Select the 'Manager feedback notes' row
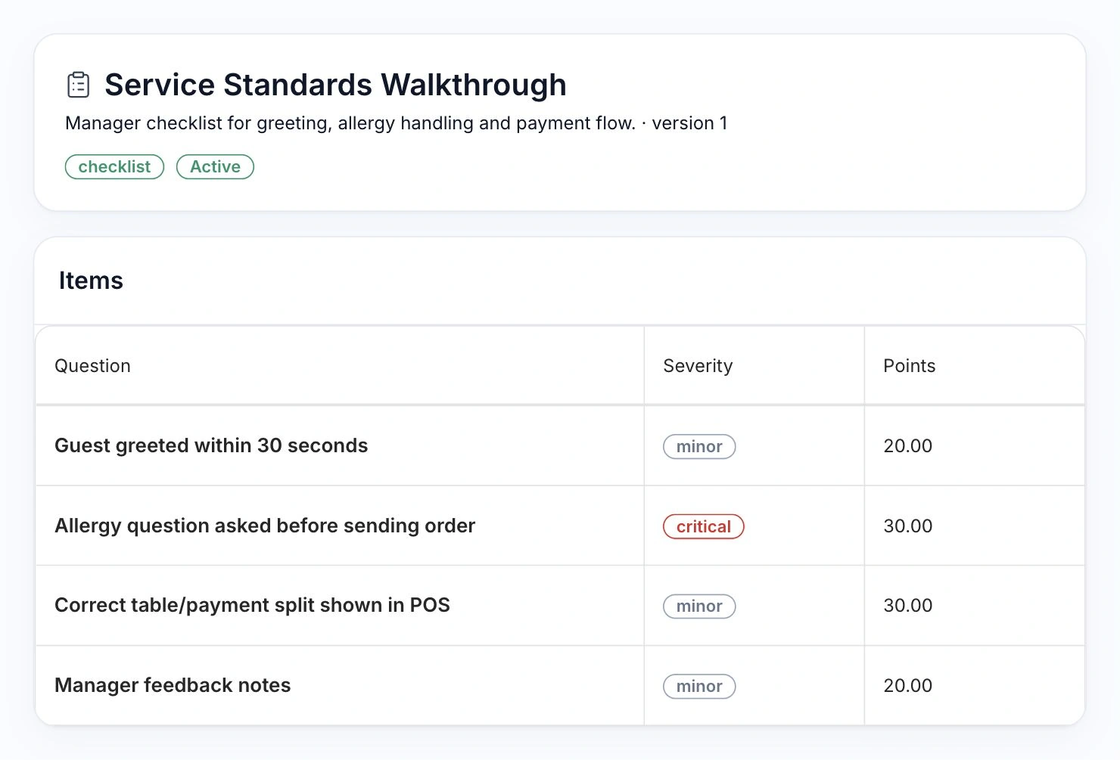 pos(560,685)
